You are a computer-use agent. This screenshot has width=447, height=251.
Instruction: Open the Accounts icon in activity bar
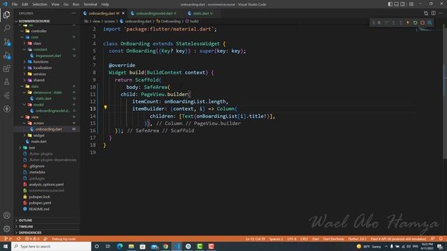7,215
